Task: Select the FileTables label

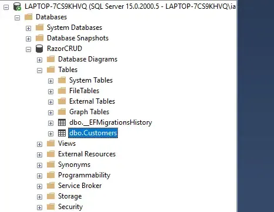Action: click(84, 91)
